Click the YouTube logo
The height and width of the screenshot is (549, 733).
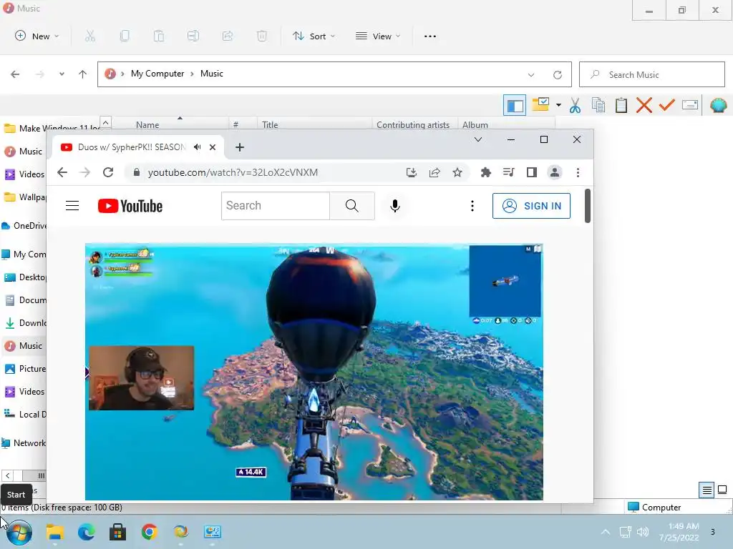click(x=130, y=206)
